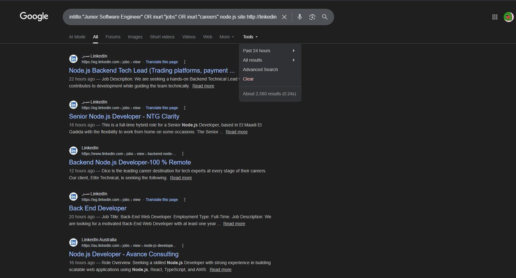The height and width of the screenshot is (278, 516).
Task: Open more options for Senior Node.js Developer result
Action: coord(185,108)
